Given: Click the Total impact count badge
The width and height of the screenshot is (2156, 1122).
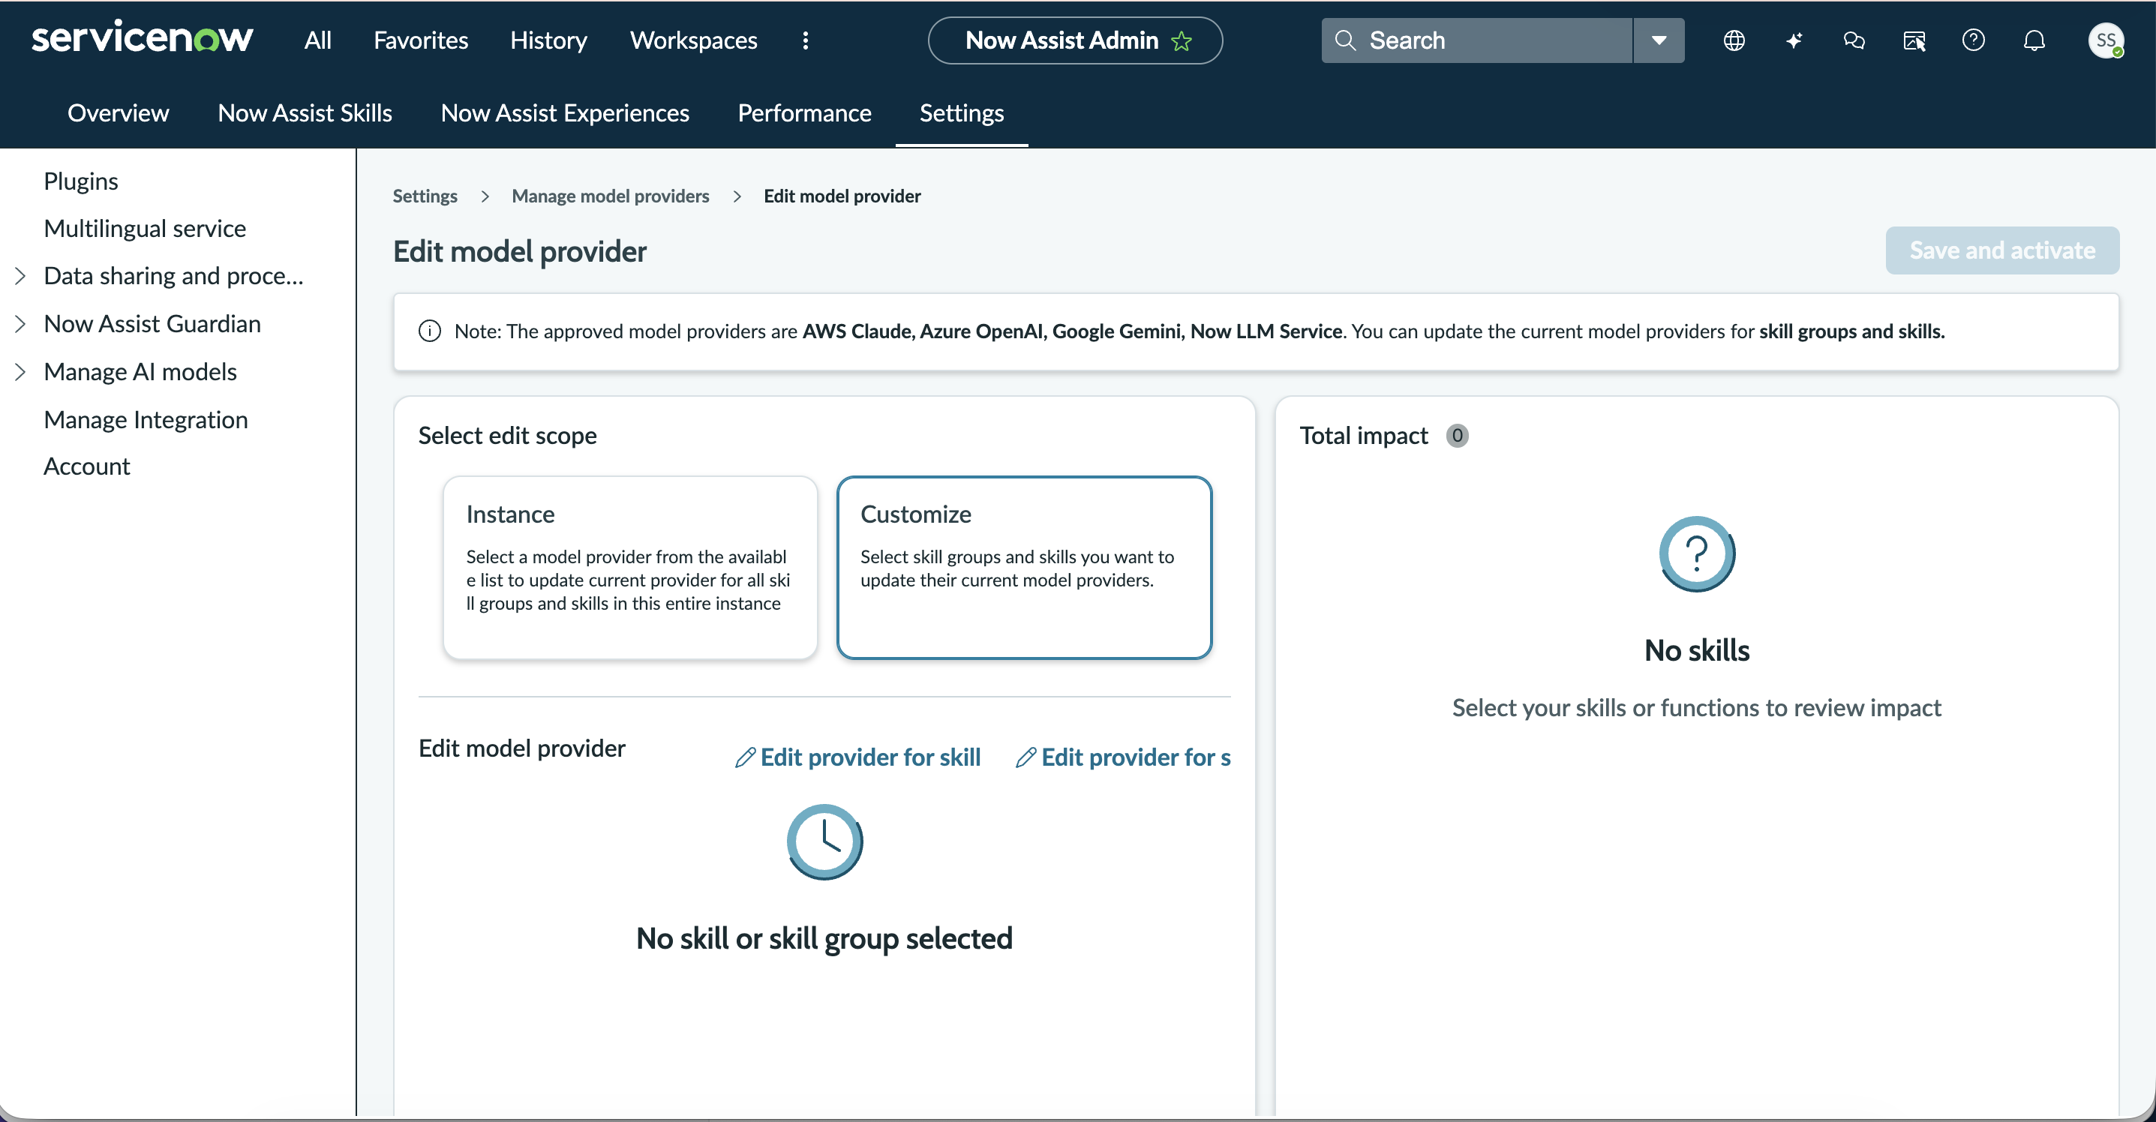Looking at the screenshot, I should (x=1457, y=436).
